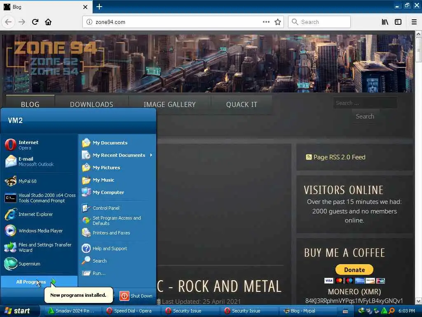Click the Shut Down button
Viewport: 422px width, 317px height.
[136, 296]
